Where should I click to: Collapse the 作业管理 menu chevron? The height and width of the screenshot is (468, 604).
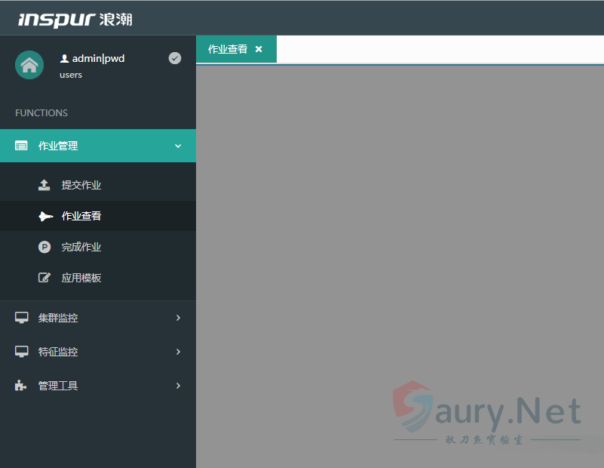(178, 146)
